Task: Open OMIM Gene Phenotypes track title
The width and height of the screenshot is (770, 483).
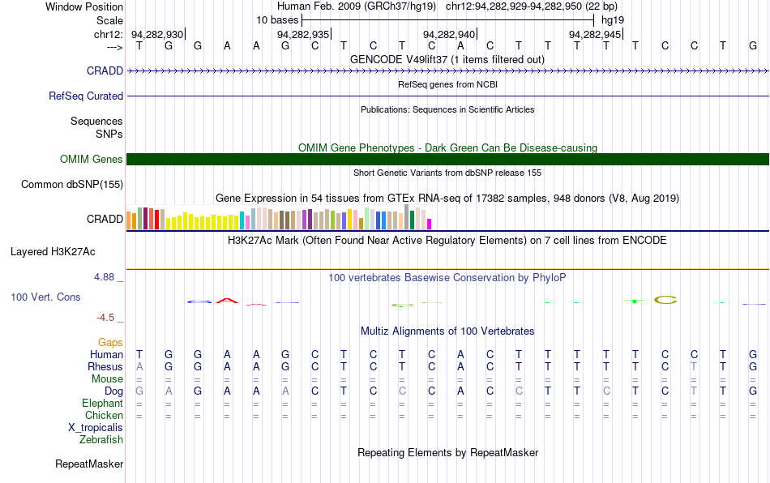Action: click(x=447, y=147)
